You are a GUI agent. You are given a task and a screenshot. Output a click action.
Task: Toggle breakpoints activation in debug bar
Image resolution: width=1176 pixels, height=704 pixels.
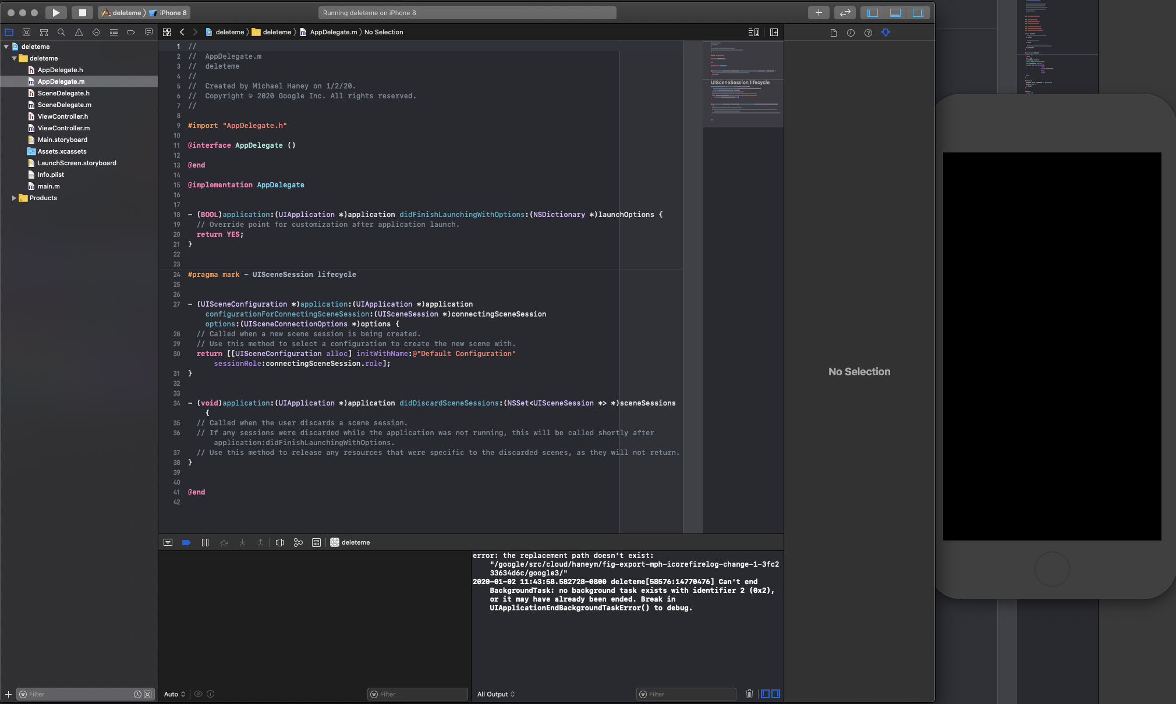[x=186, y=542]
